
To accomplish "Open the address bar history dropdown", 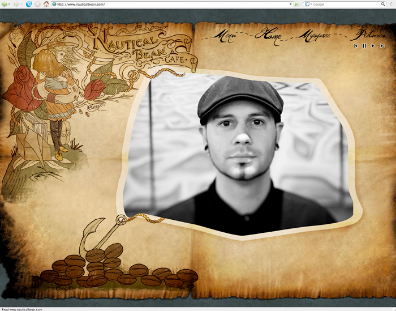I will tap(290, 4).
